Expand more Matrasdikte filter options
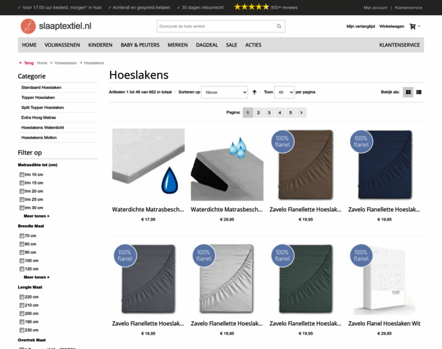This screenshot has height=349, width=442. pos(37,216)
